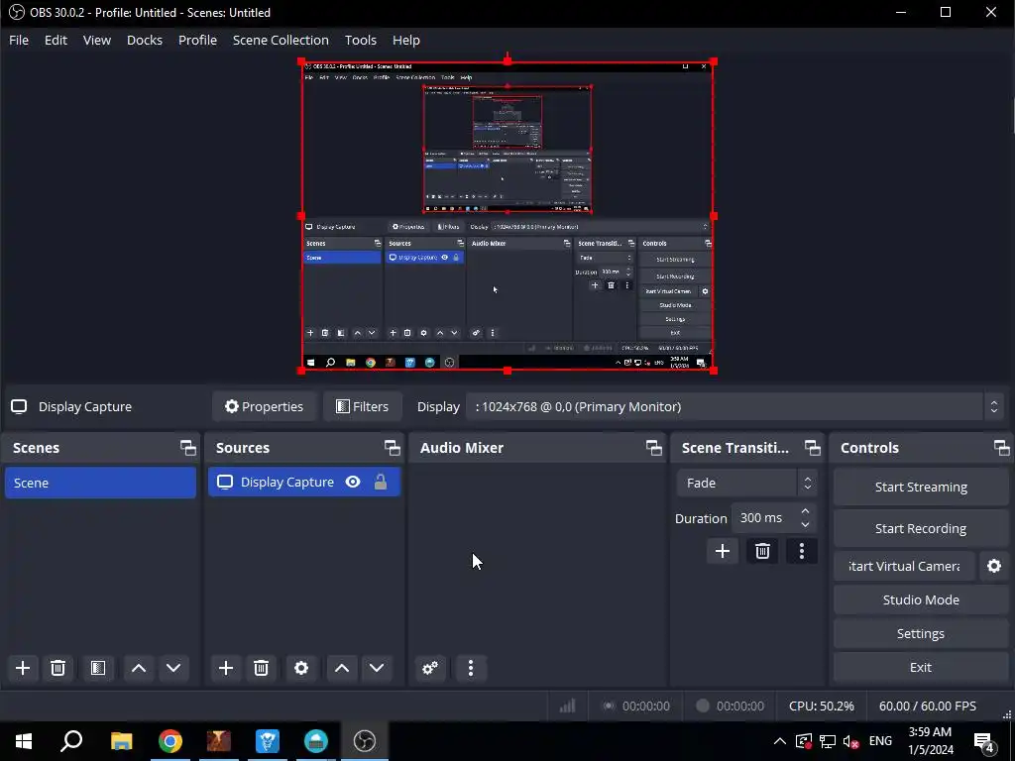Open the Edit menu
The width and height of the screenshot is (1015, 761).
(x=56, y=40)
